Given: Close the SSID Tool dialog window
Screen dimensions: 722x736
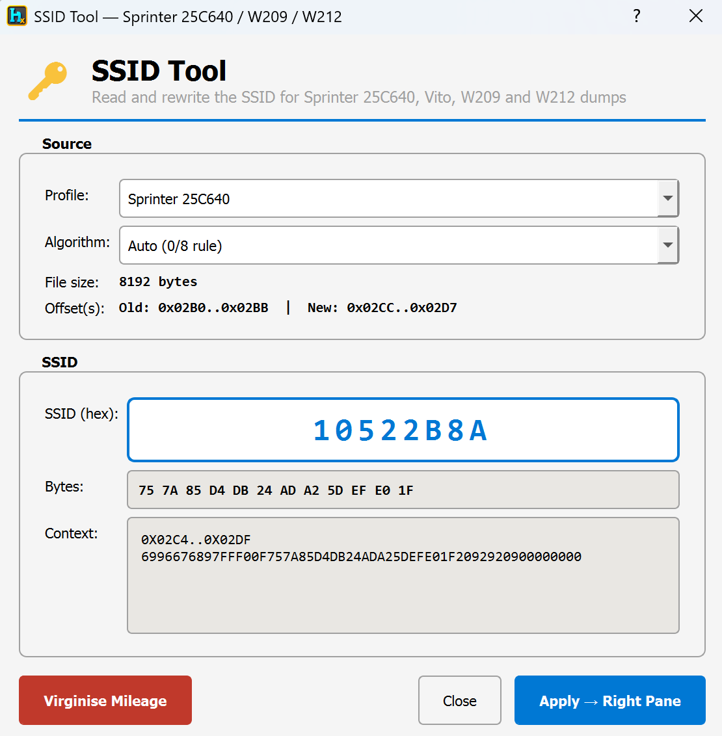Looking at the screenshot, I should coord(696,16).
